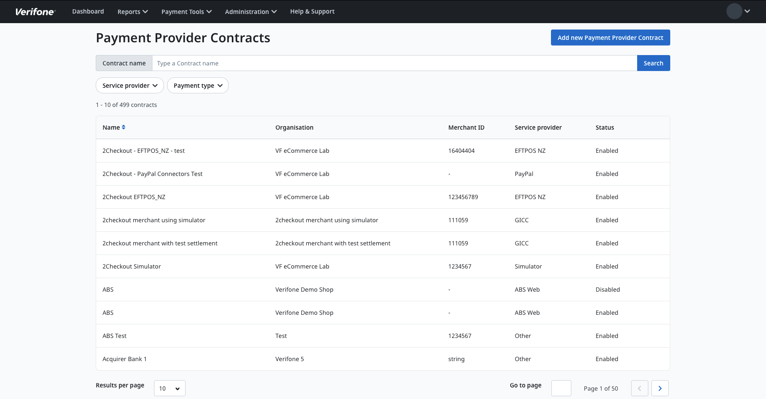
Task: Open 2Checkout - EFTPOS_NZ - test contract
Action: tap(143, 150)
